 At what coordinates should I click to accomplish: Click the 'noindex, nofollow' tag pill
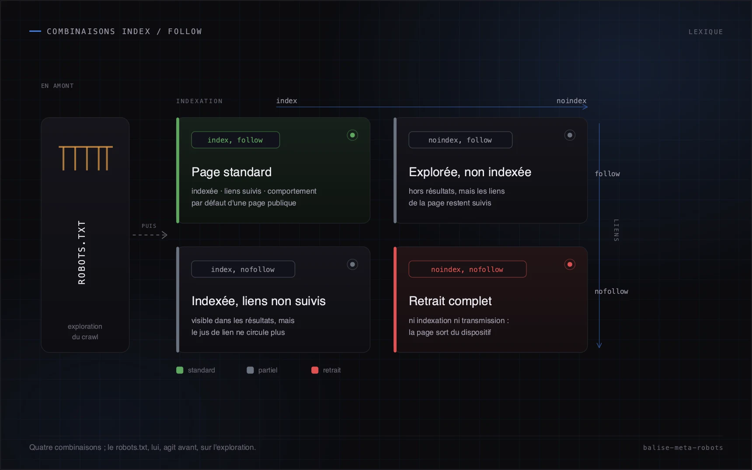click(467, 269)
